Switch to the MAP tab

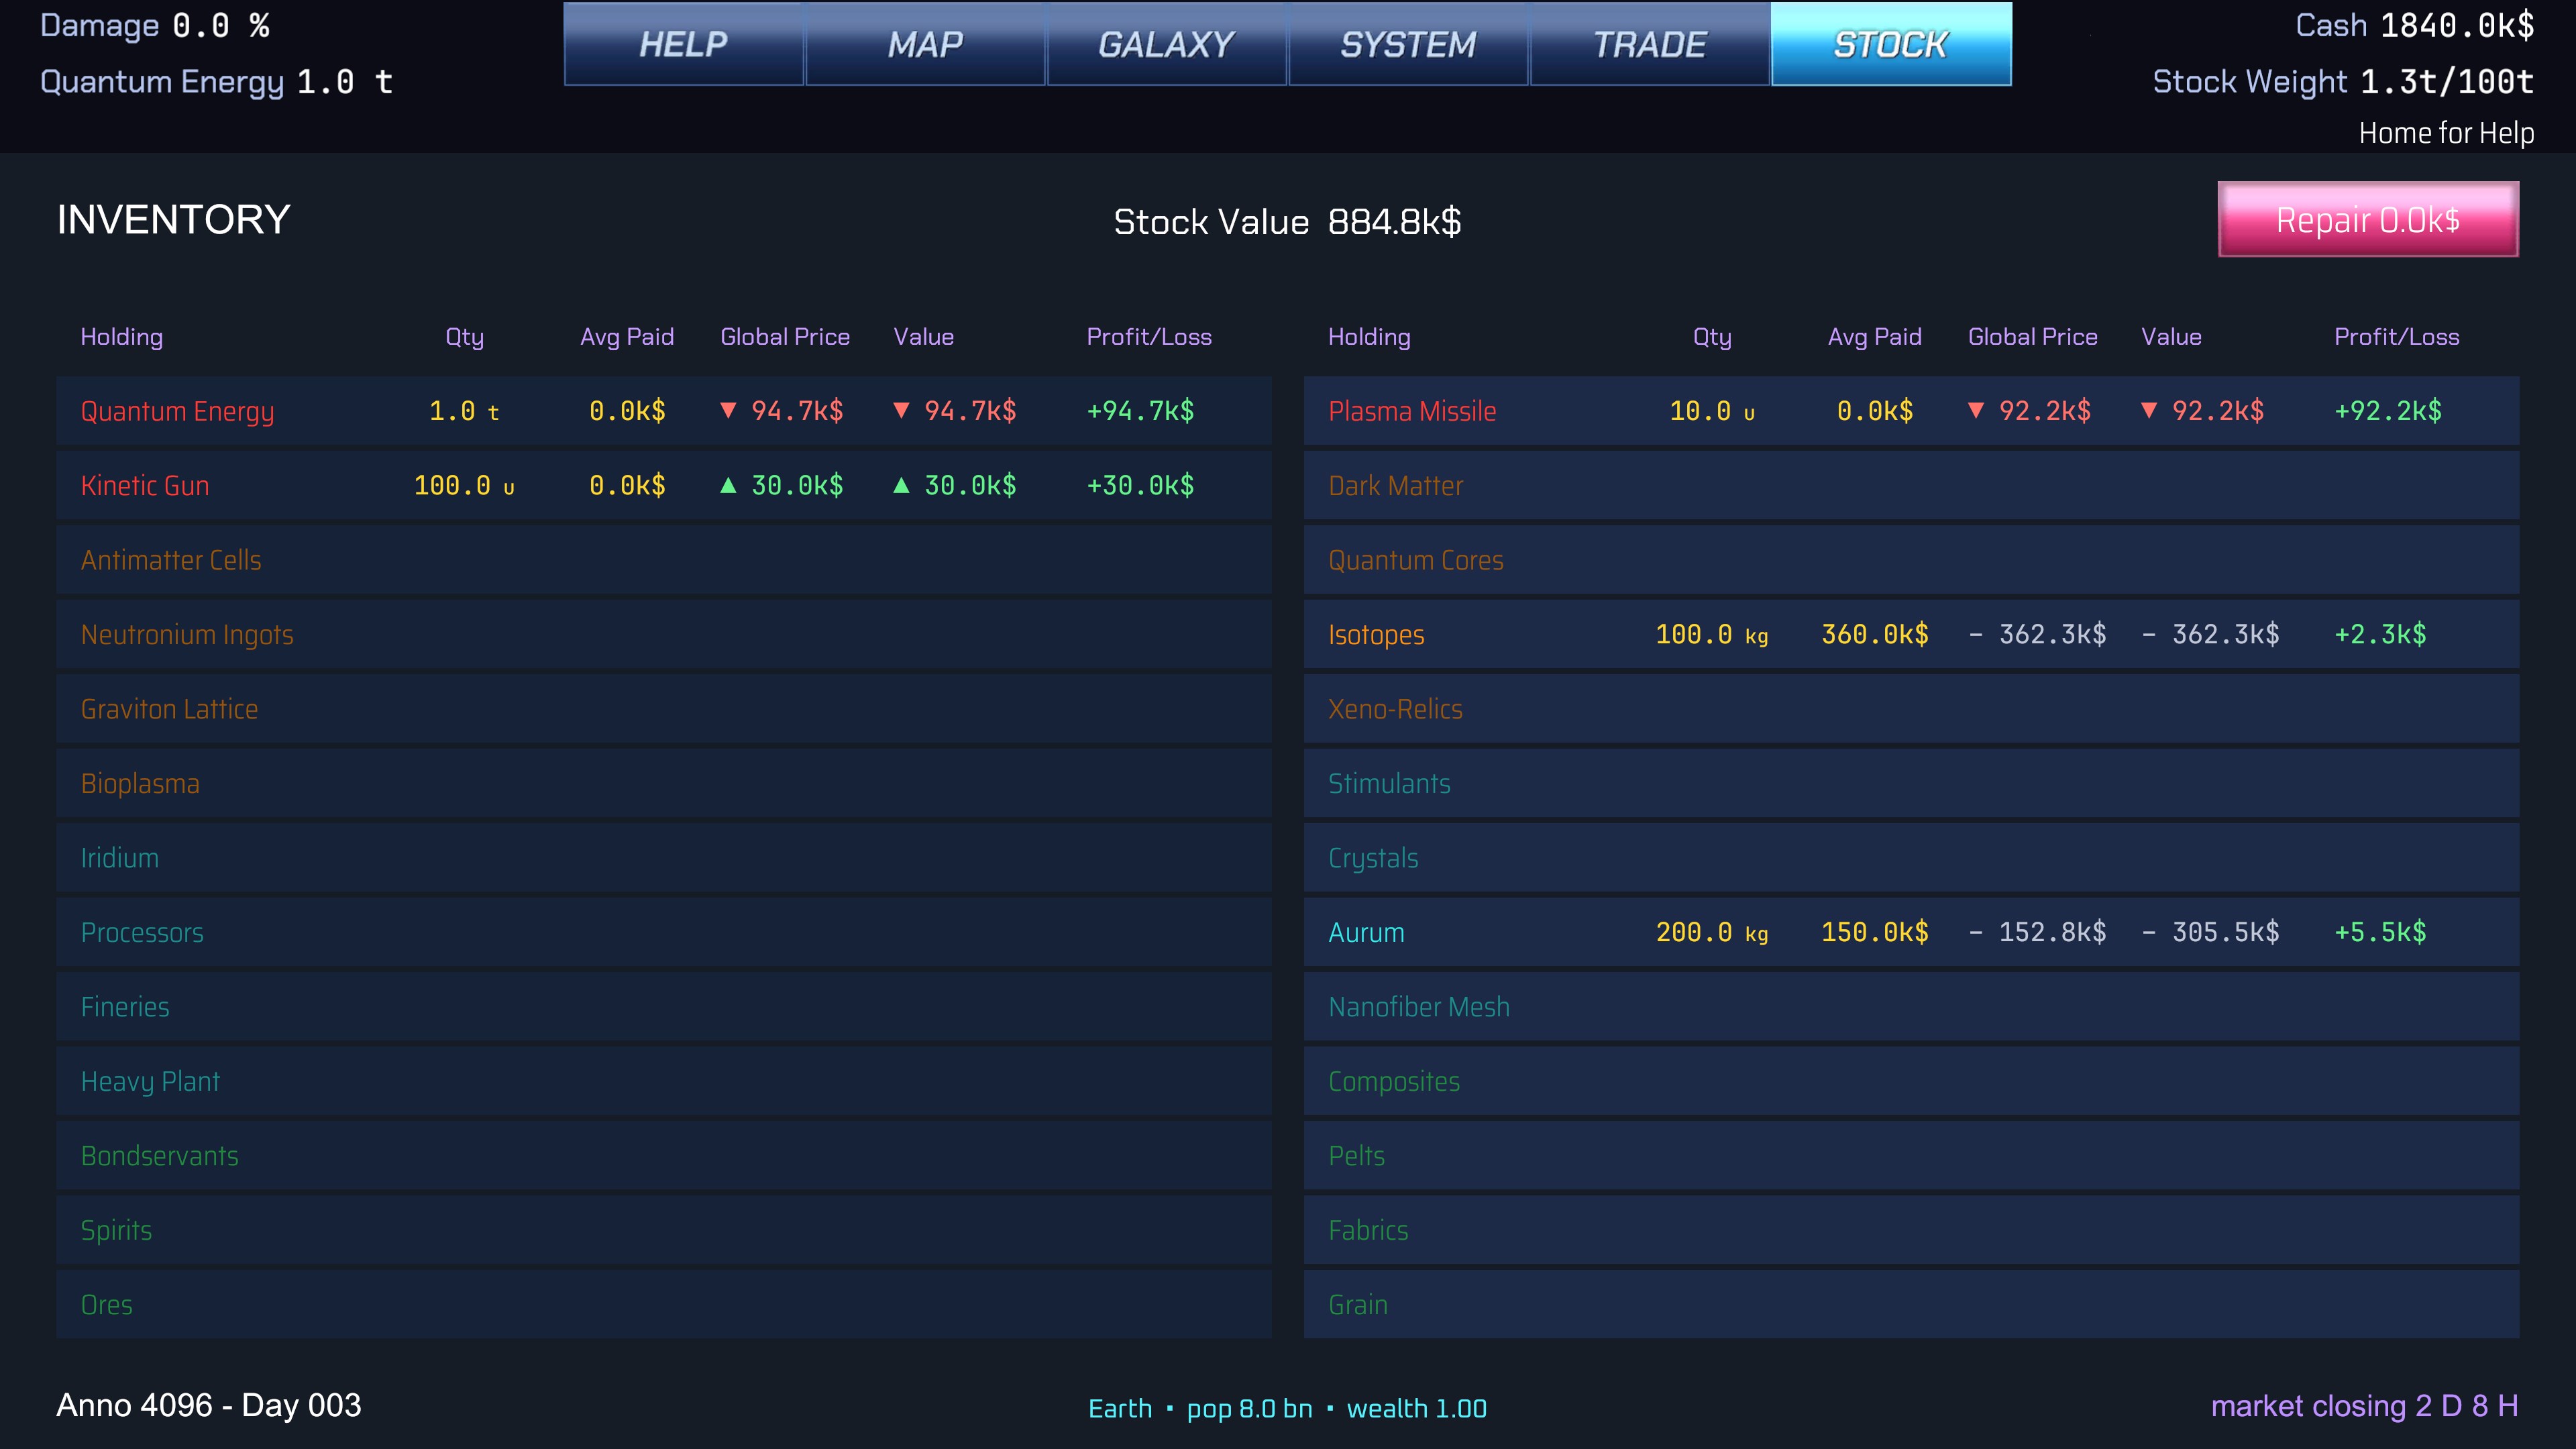925,44
